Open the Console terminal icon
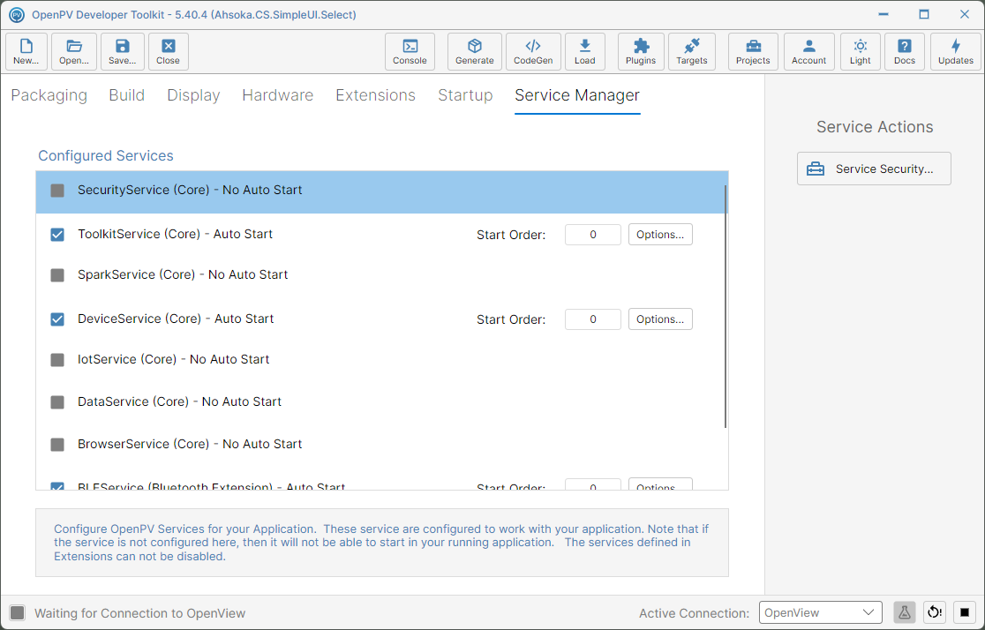The width and height of the screenshot is (985, 630). (410, 51)
